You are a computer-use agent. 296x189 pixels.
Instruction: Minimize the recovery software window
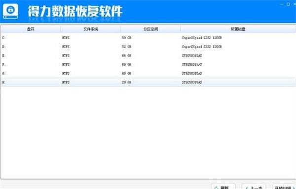282,4
